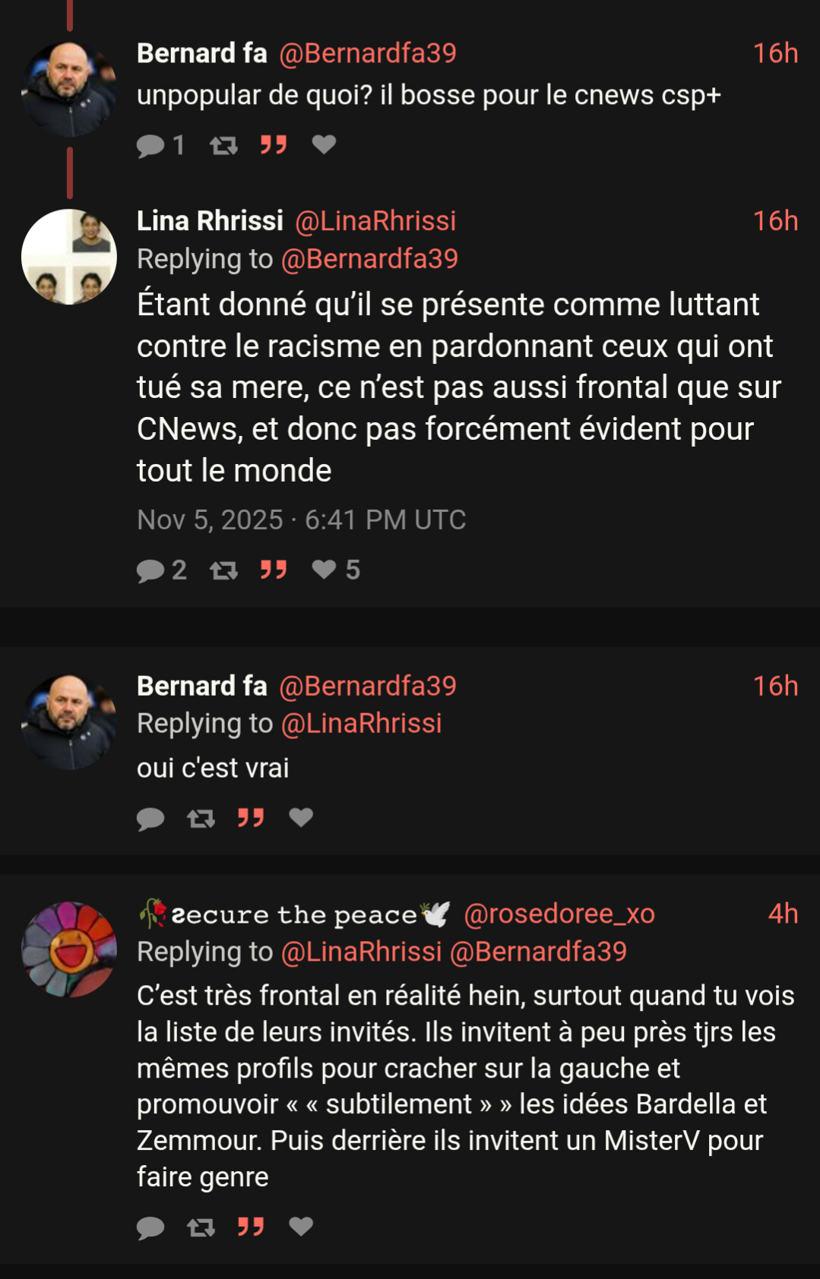Open "Replying to @Bernardfa39" mention link

point(369,259)
